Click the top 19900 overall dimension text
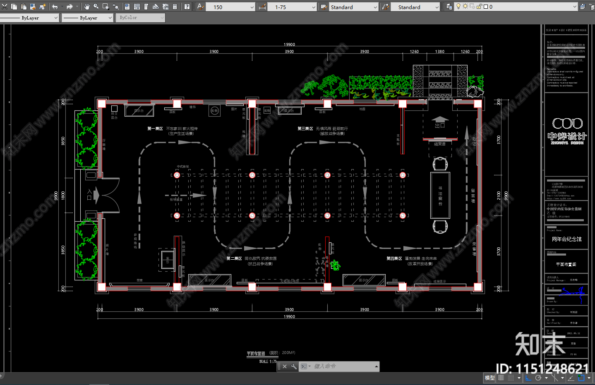This screenshot has height=385, width=595. click(x=289, y=44)
